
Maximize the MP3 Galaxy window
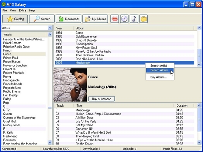coord(192,4)
